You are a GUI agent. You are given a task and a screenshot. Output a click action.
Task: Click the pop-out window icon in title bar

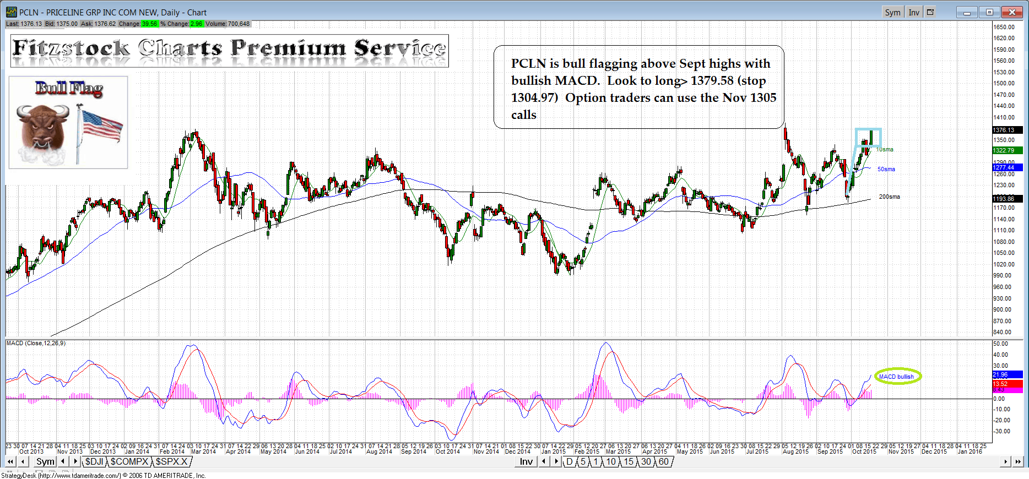click(x=930, y=12)
